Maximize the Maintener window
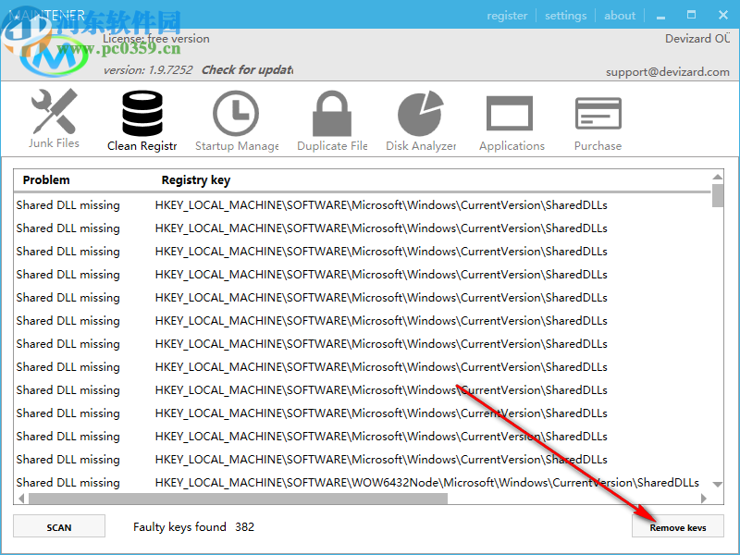The image size is (740, 555). click(691, 15)
